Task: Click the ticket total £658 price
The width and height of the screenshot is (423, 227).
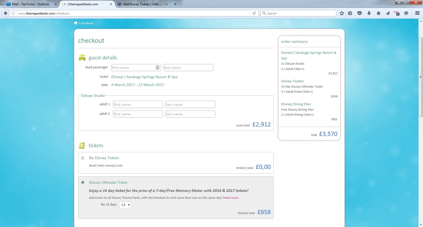Action: pyautogui.click(x=264, y=212)
